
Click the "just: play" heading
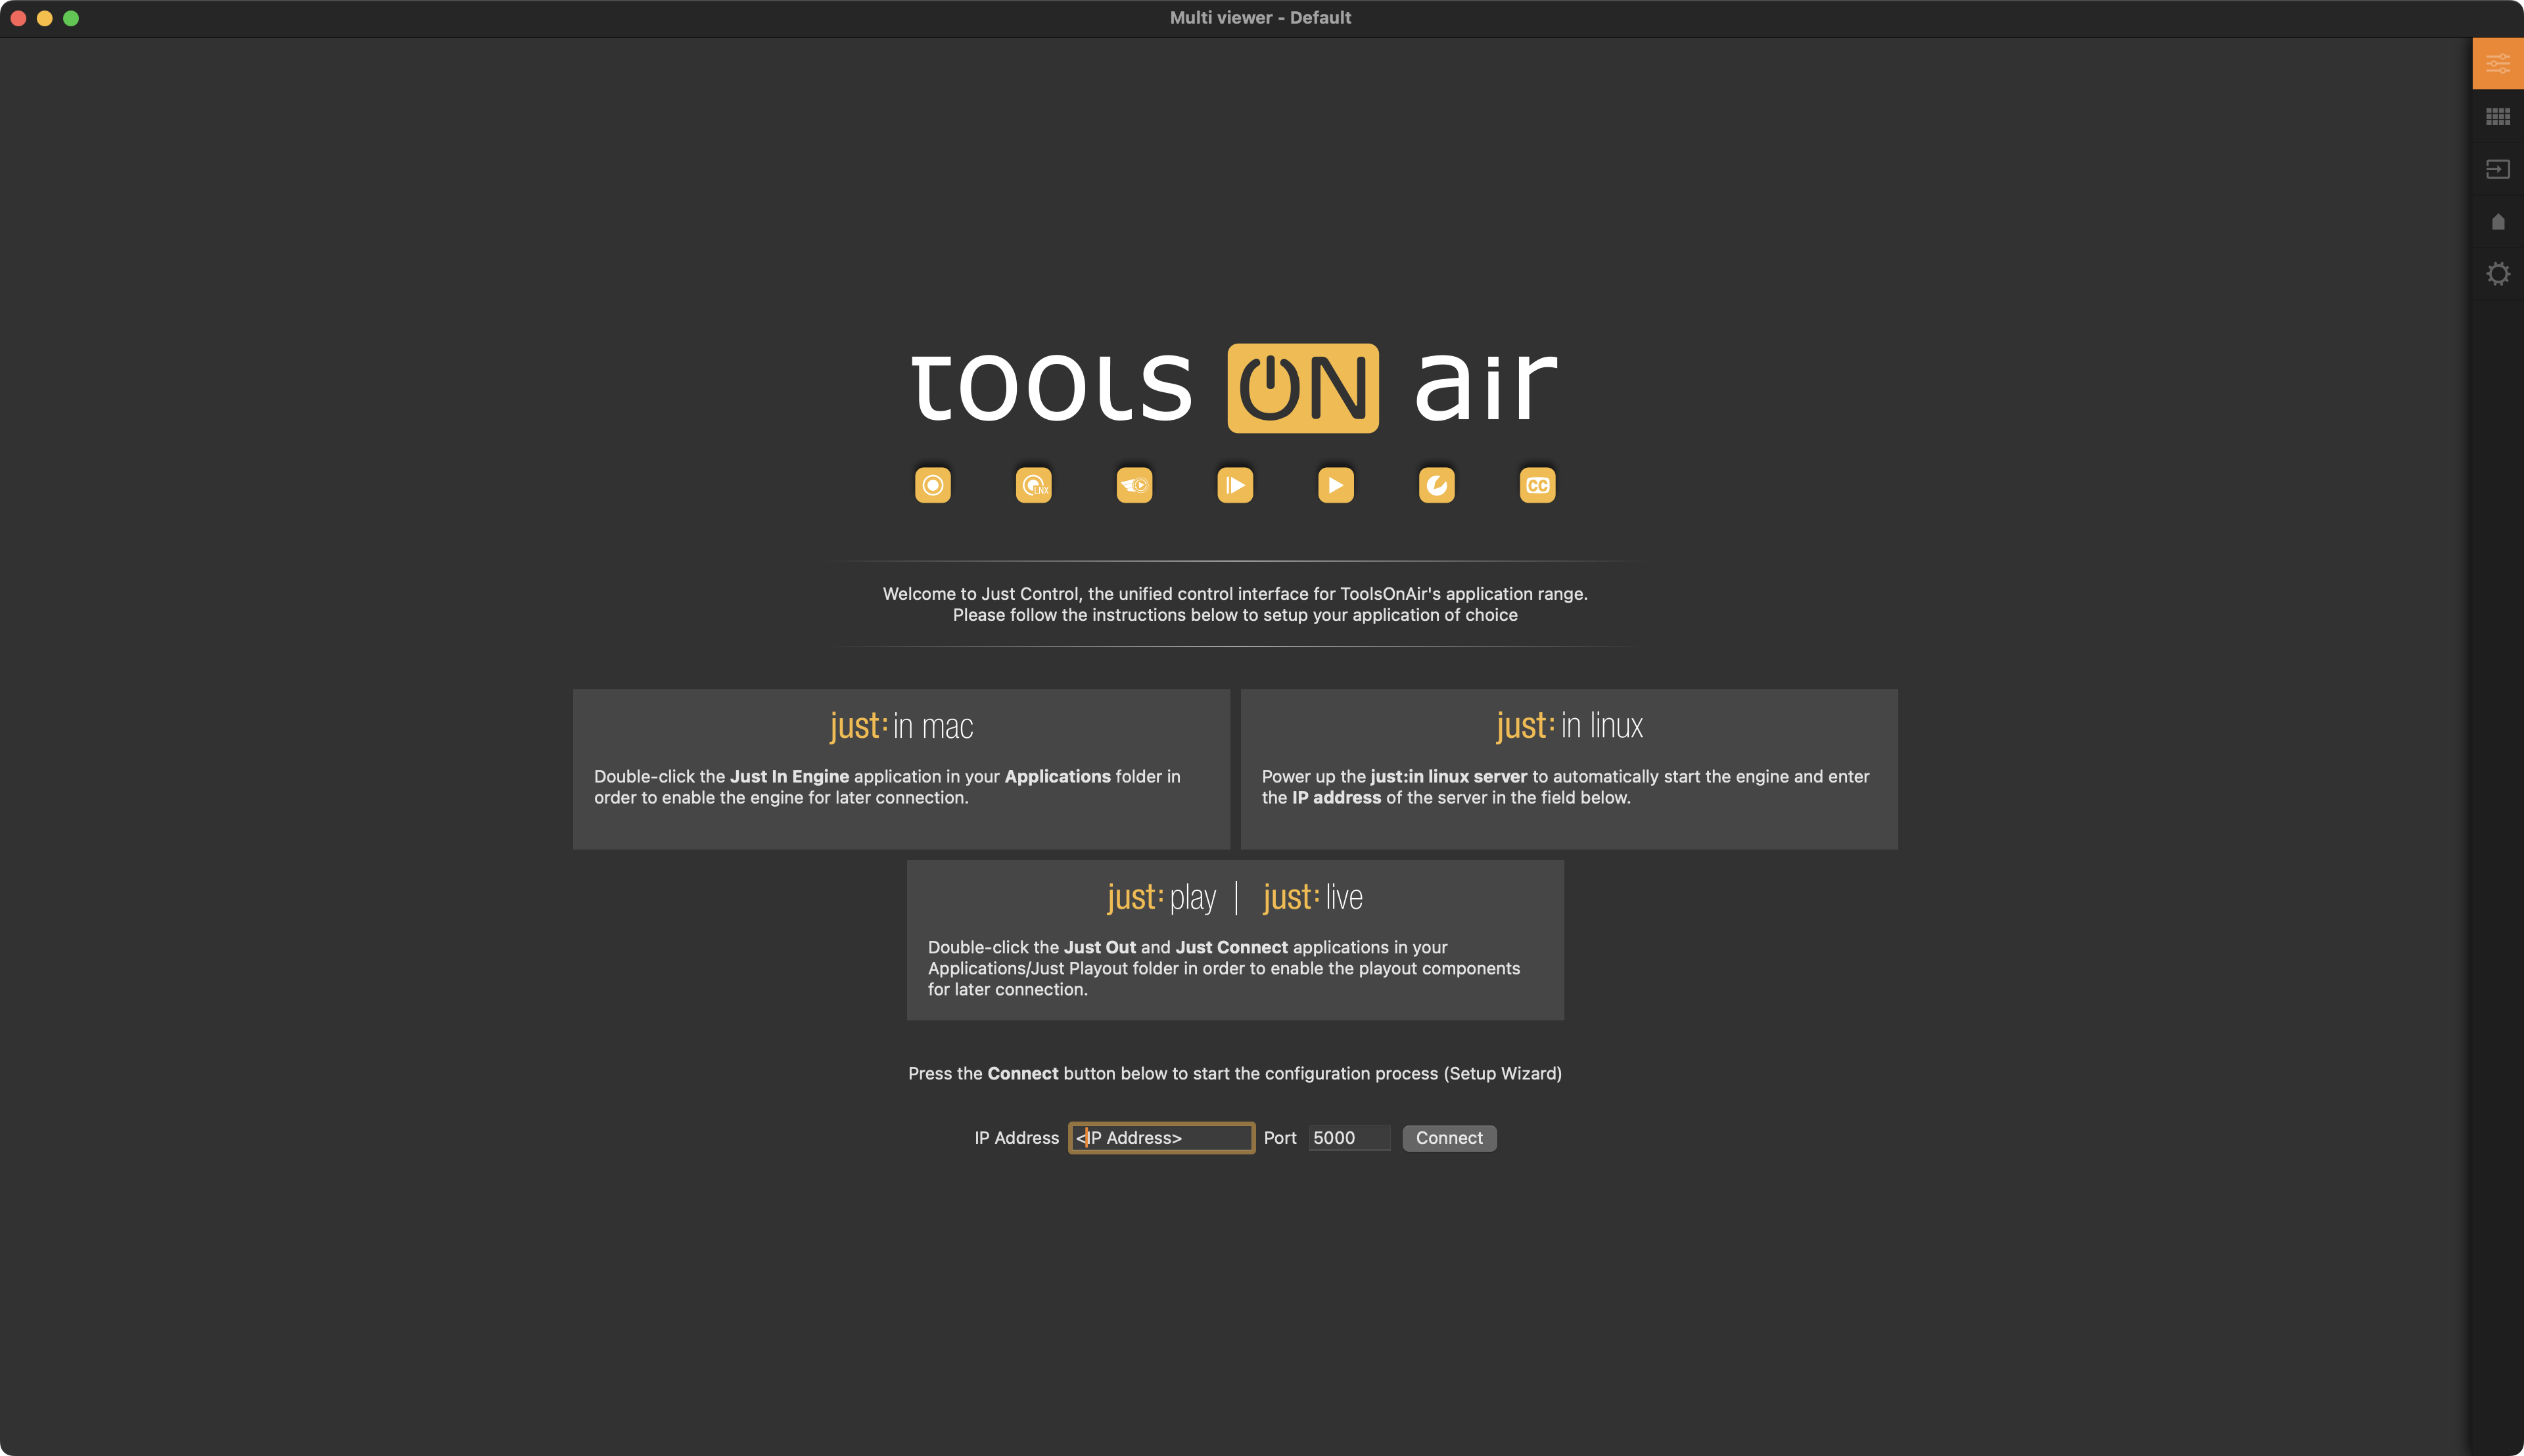[1161, 897]
